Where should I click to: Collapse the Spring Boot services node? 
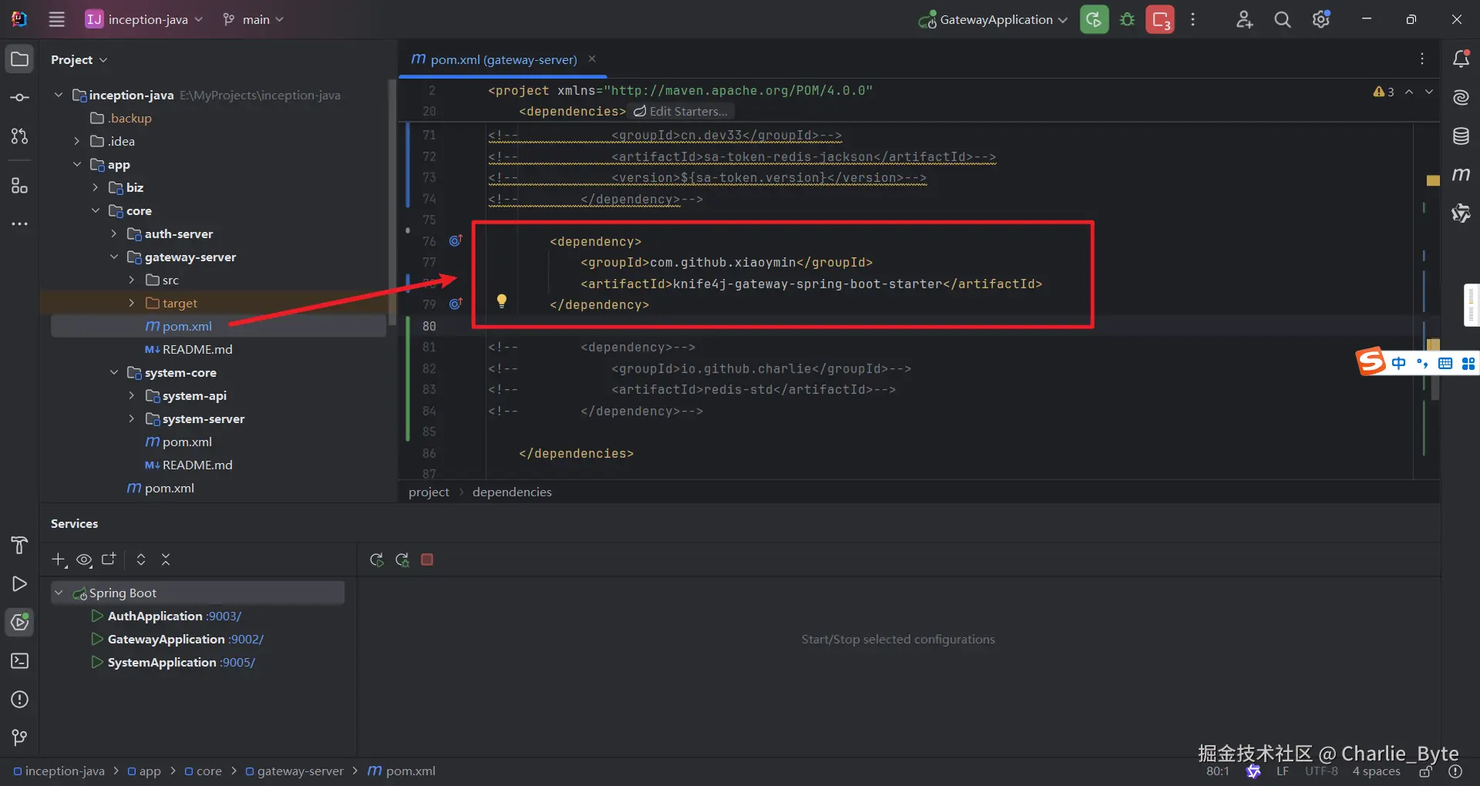click(59, 593)
